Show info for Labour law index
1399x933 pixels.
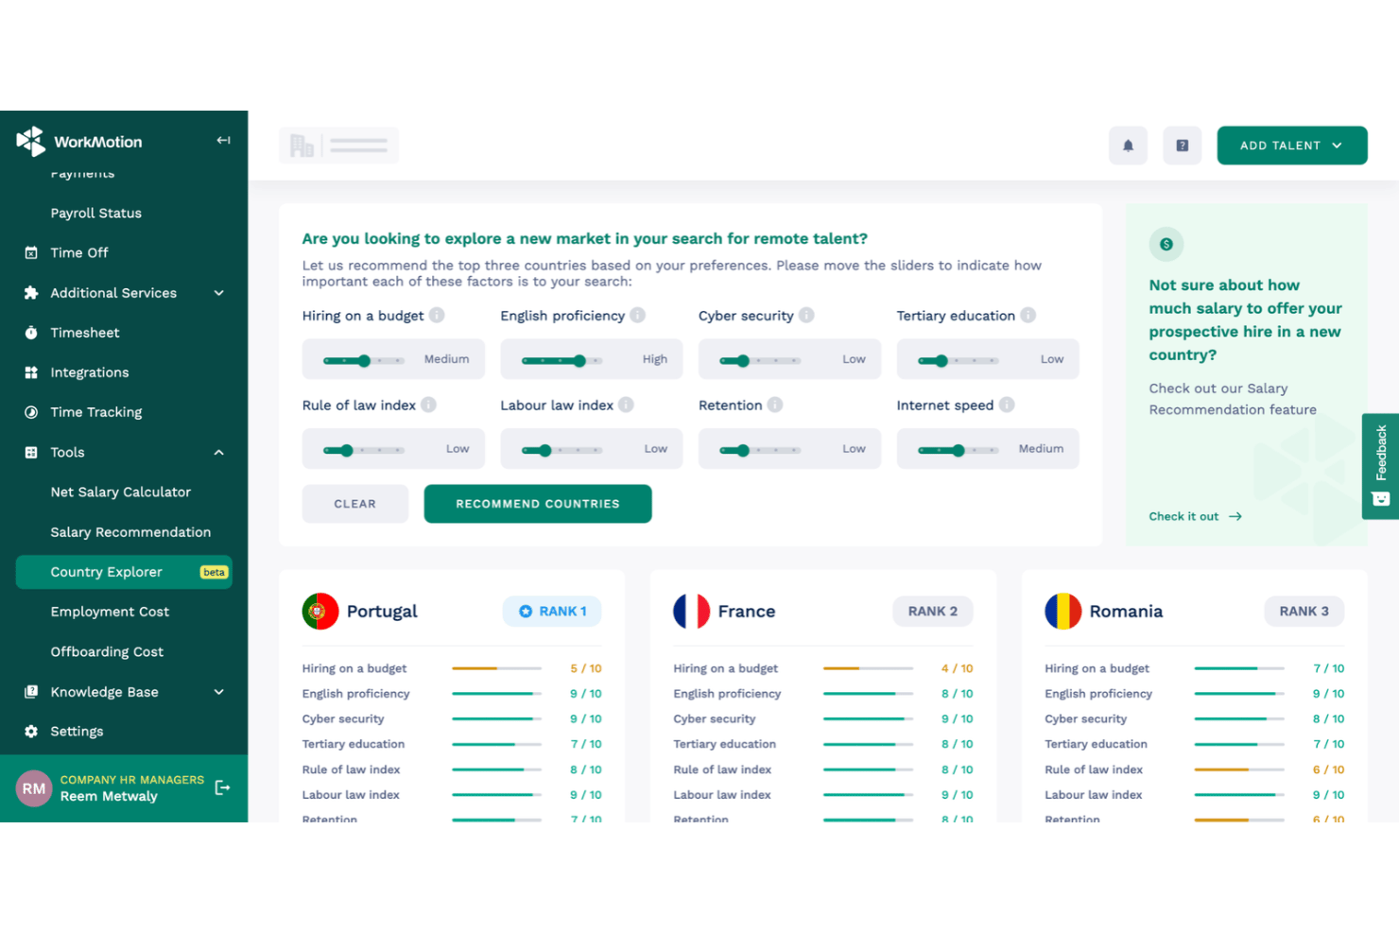click(x=627, y=405)
